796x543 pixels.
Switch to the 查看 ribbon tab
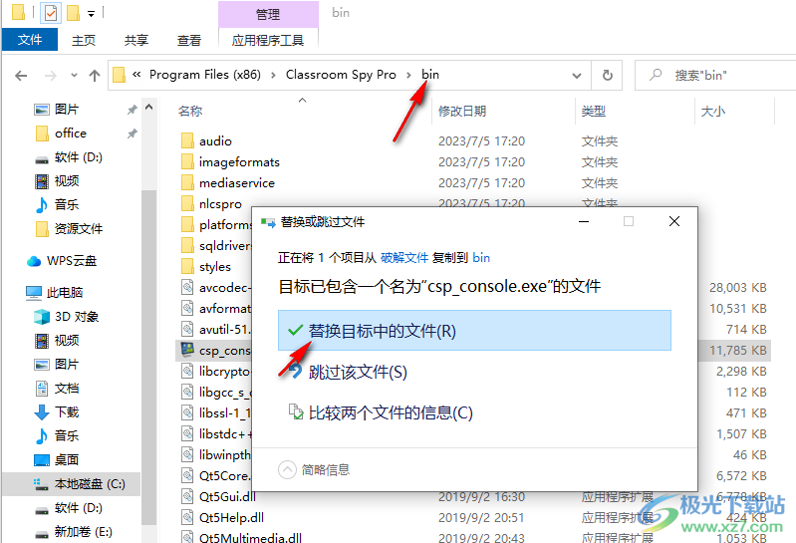tap(189, 40)
